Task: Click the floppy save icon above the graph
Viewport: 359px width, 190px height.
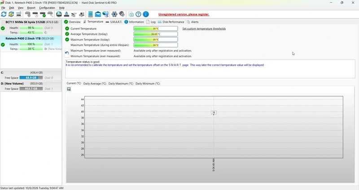Action: pyautogui.click(x=69, y=89)
